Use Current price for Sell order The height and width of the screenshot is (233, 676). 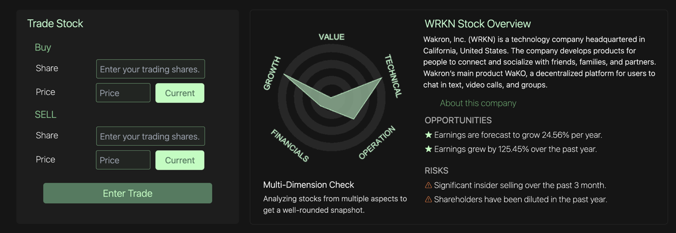point(180,160)
